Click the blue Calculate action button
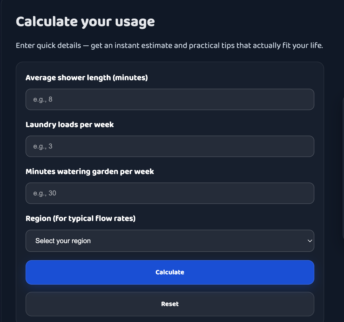Screen dimensions: 344x322 point(170,272)
